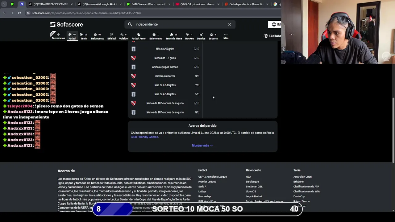The height and width of the screenshot is (222, 395).
Task: Open the Baloncesto sport tab
Action: tap(98, 36)
